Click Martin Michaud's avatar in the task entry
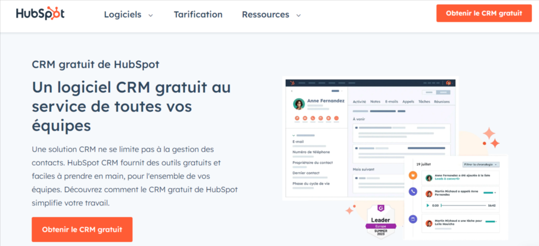This screenshot has width=539, height=246. click(x=429, y=223)
